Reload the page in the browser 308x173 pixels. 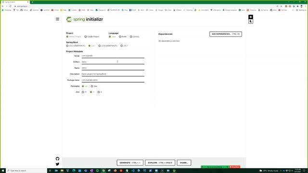pyautogui.click(x=10, y=6)
